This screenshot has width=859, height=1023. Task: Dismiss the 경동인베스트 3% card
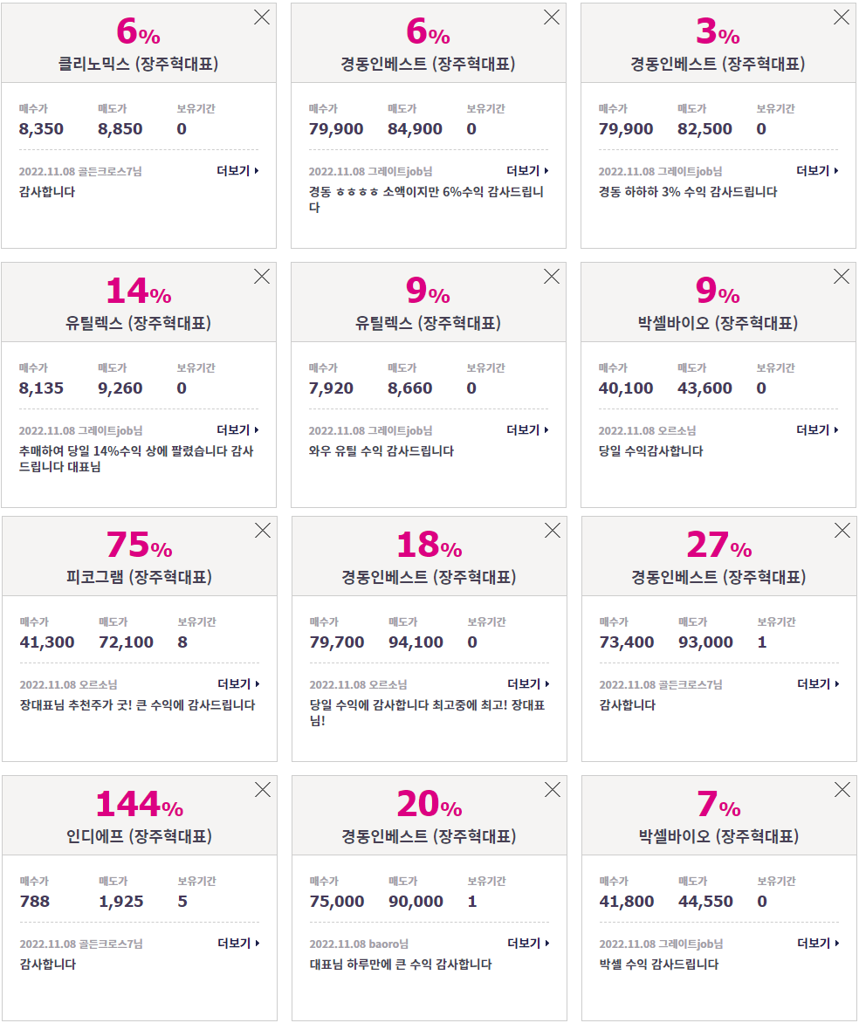point(842,17)
